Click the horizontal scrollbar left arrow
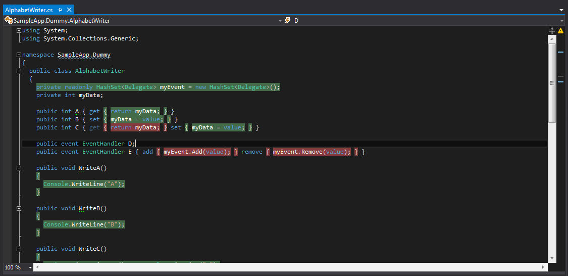The height and width of the screenshot is (276, 568). tap(37, 267)
